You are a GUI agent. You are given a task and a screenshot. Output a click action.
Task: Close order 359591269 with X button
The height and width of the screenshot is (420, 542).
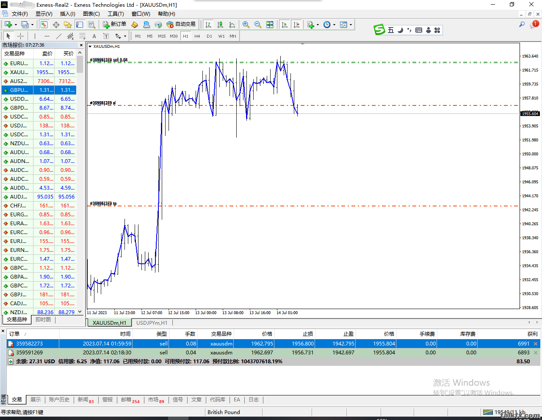coord(536,353)
